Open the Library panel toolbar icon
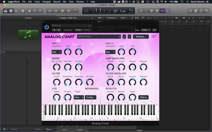Viewport: 212px width, 132px height. pyautogui.click(x=6, y=11)
